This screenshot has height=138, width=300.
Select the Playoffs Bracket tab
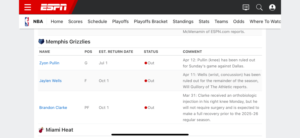151,22
